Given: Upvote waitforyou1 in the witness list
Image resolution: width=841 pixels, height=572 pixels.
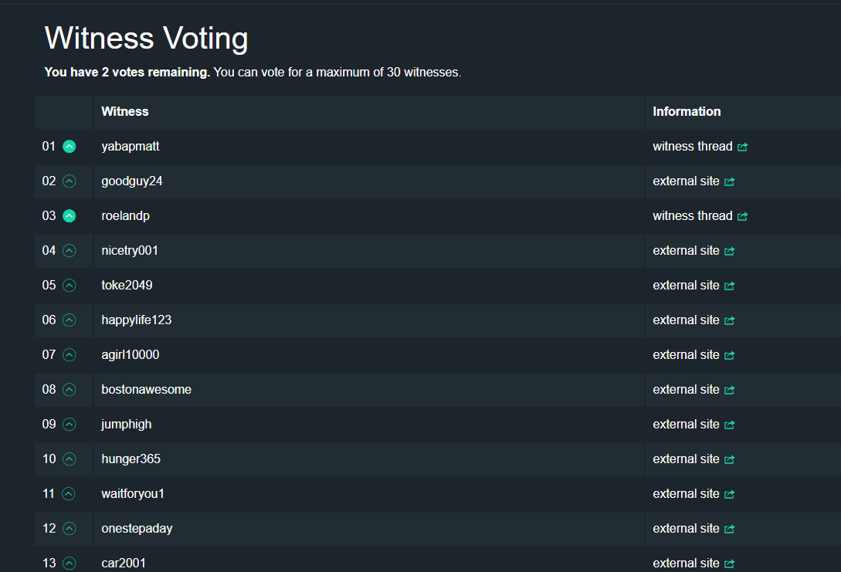Looking at the screenshot, I should tap(70, 494).
